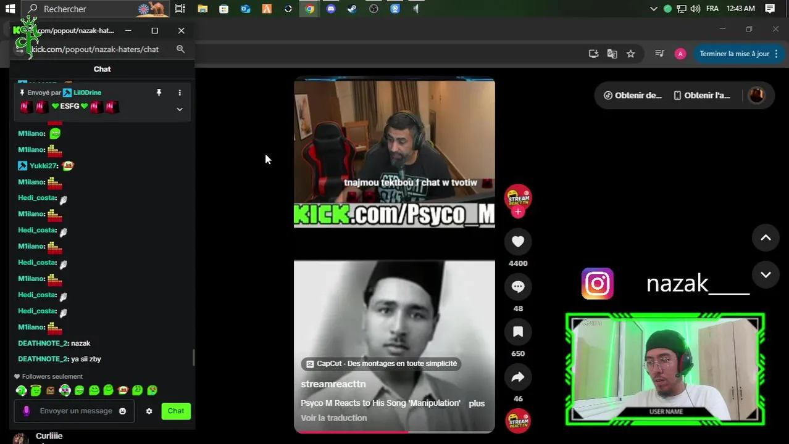Follow streamreacttn with the red plus badge
Screen dimensions: 789x444
(518, 212)
